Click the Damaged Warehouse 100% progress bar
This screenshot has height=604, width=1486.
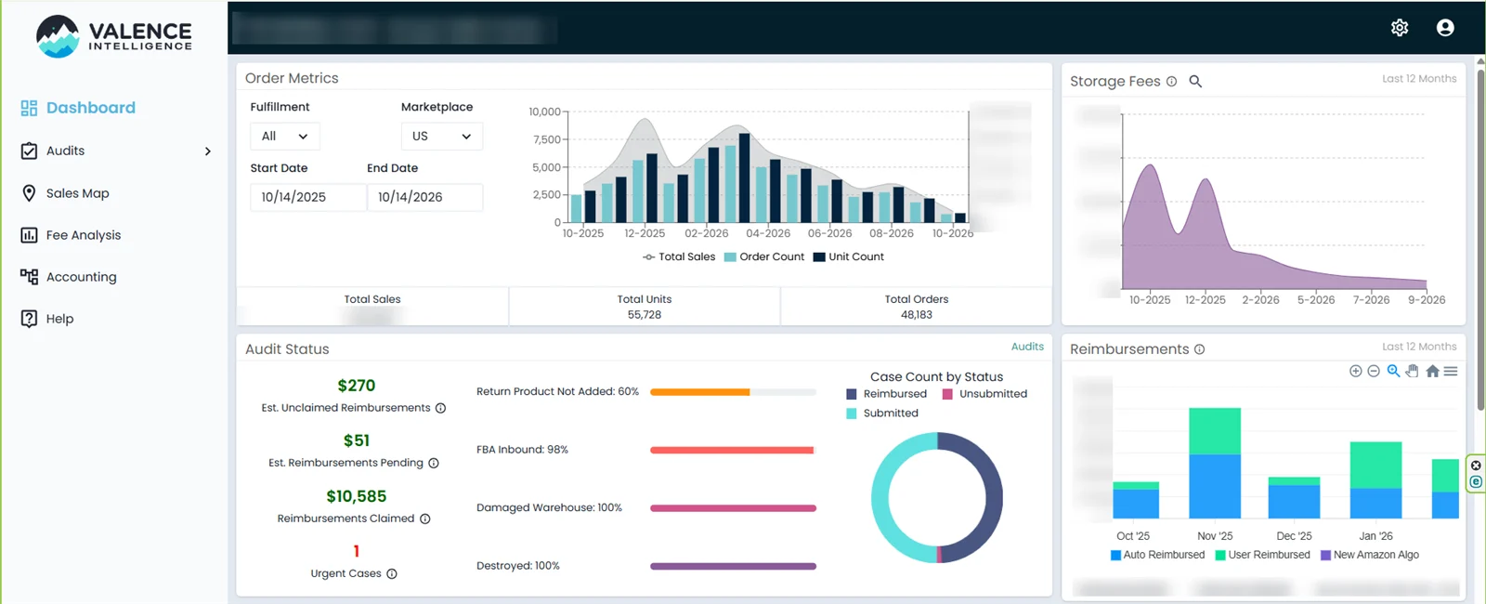pos(733,508)
